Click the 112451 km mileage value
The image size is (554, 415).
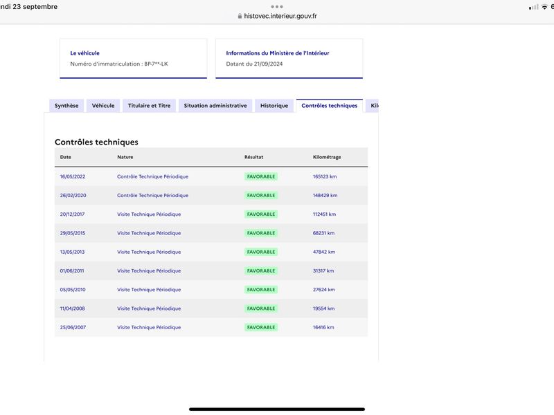(324, 214)
